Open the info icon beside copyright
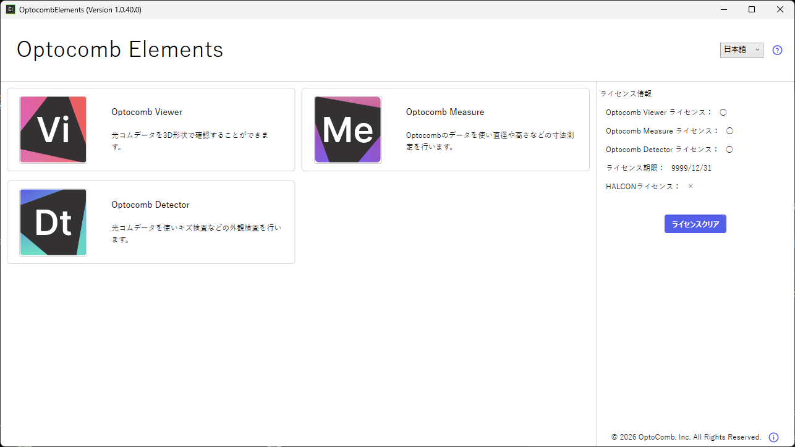795x447 pixels. pyautogui.click(x=773, y=437)
